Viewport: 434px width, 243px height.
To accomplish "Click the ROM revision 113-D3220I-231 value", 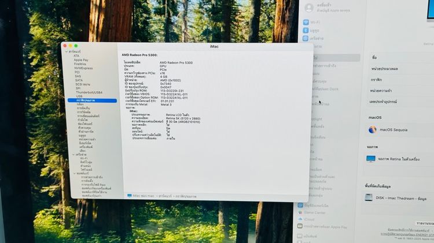I will [x=172, y=91].
